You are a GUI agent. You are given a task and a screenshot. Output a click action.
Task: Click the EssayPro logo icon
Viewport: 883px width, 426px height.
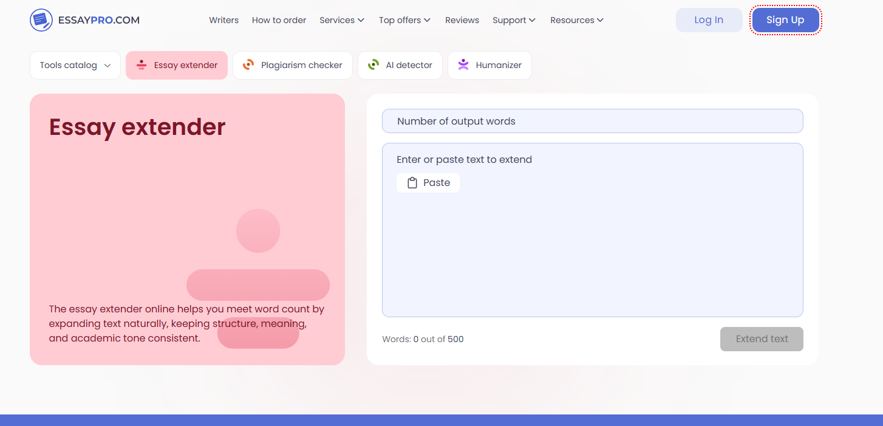(x=41, y=20)
